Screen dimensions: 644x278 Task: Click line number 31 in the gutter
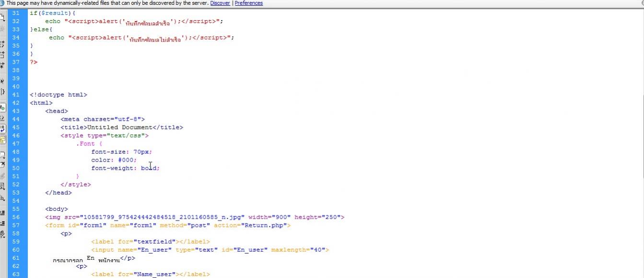16,13
